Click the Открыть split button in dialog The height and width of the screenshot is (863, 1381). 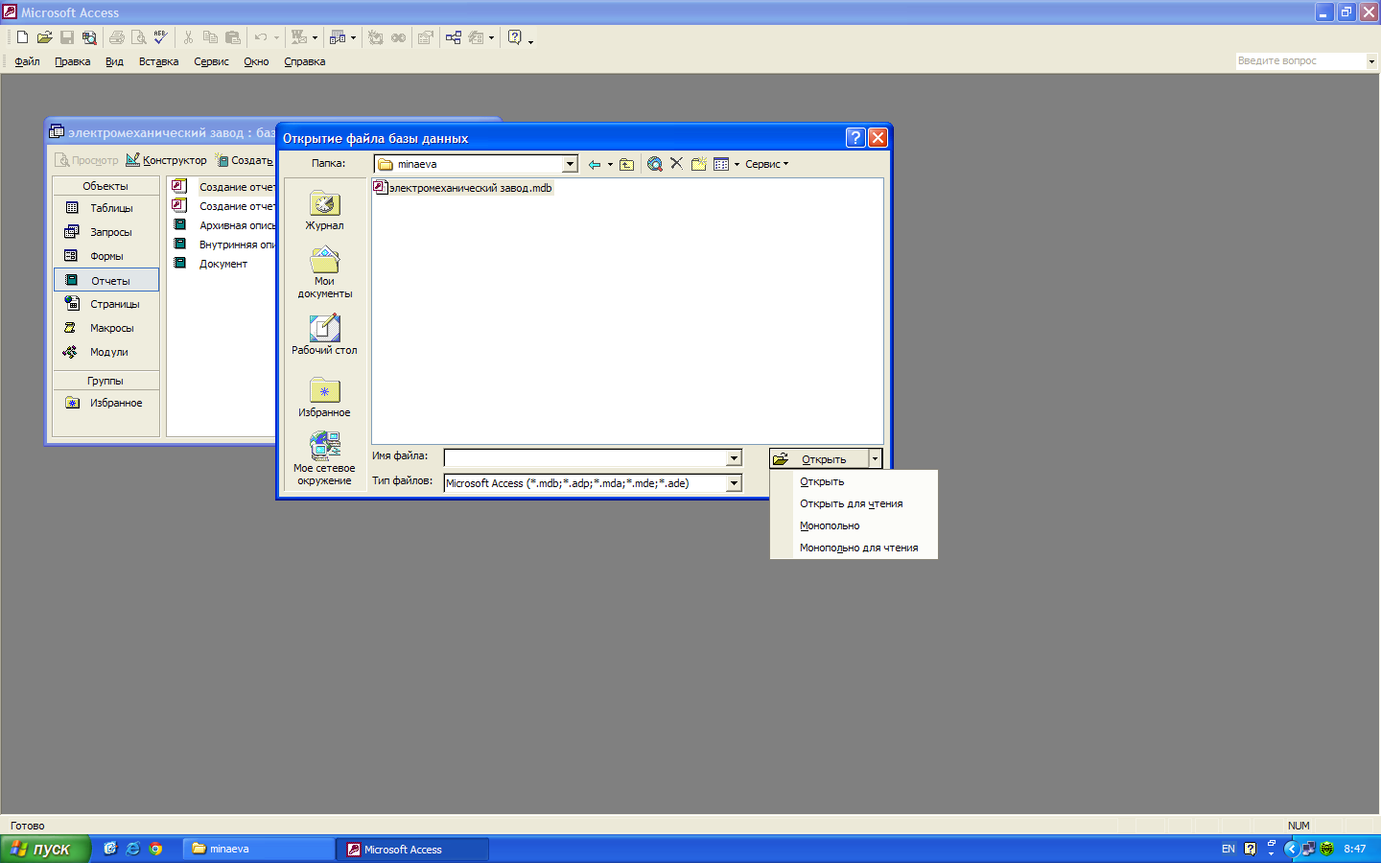coord(820,459)
